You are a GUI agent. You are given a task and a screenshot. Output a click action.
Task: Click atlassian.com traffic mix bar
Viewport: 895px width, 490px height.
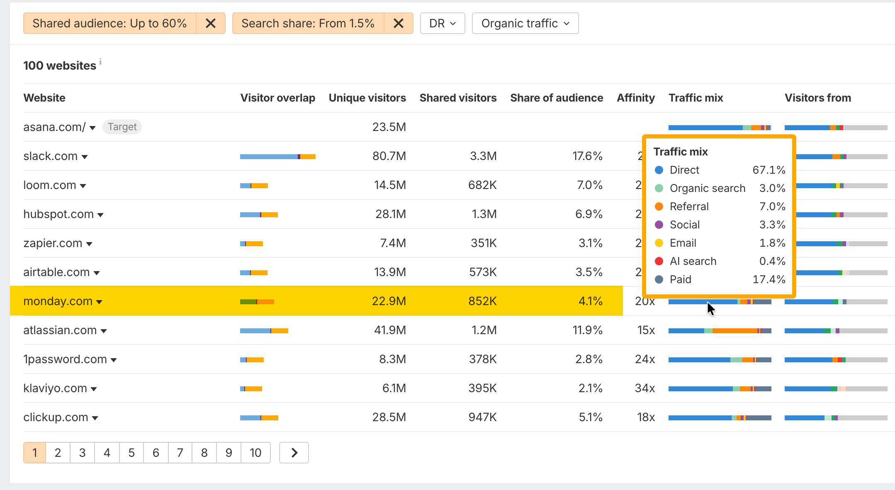point(720,331)
